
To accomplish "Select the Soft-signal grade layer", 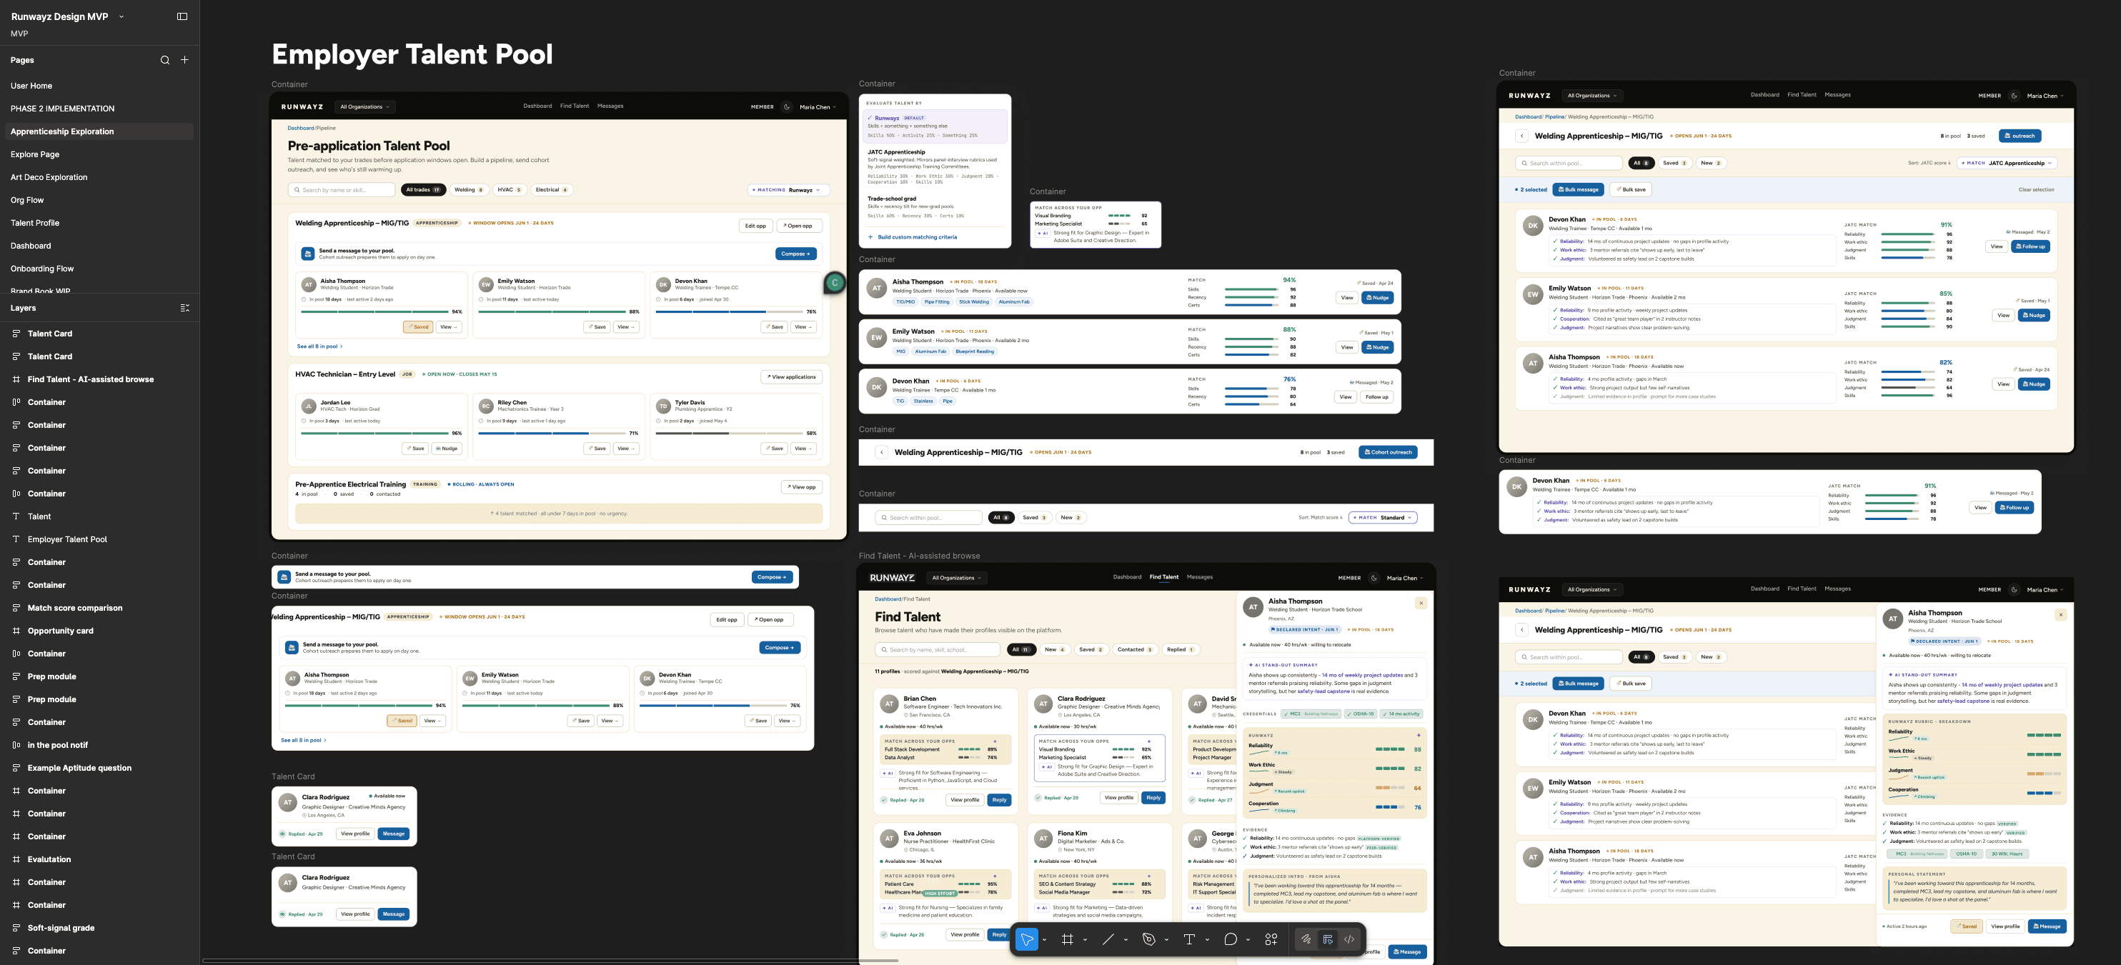I will 61,928.
